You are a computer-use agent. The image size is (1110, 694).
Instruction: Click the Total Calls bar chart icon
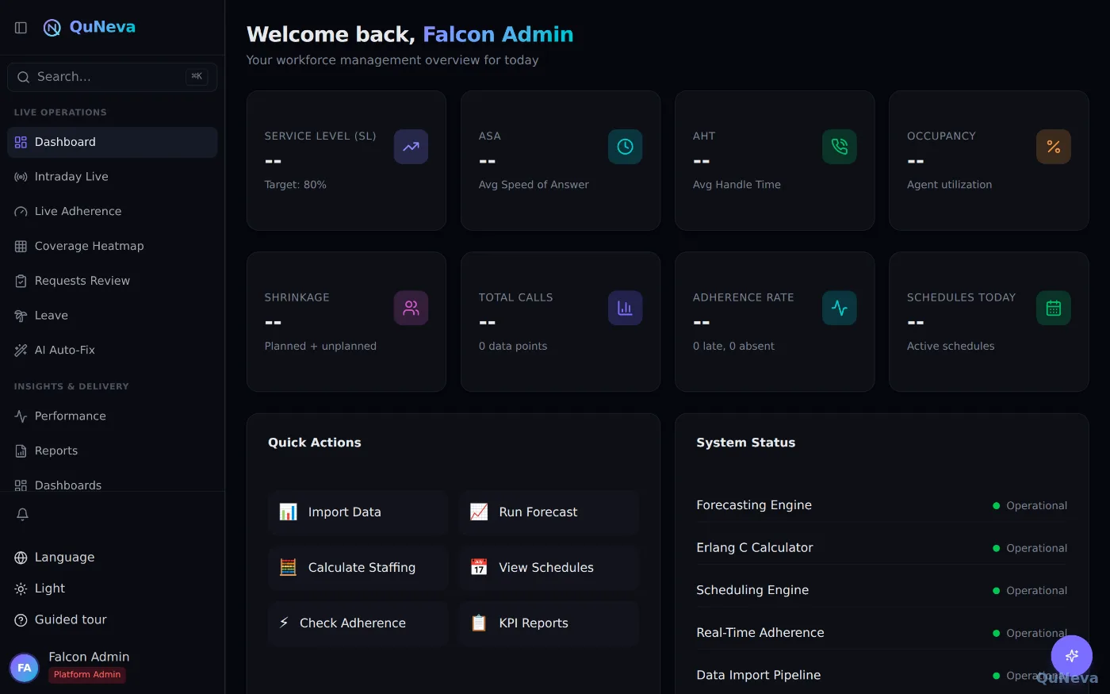[x=625, y=308]
